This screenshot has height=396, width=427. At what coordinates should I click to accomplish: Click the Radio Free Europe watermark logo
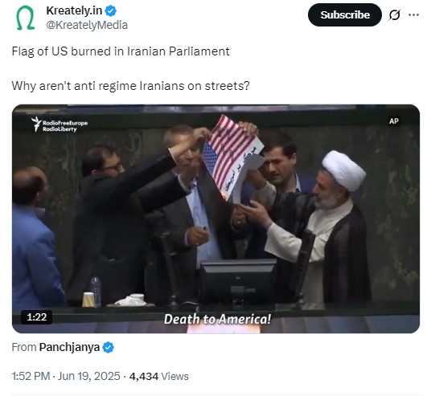pyautogui.click(x=60, y=125)
